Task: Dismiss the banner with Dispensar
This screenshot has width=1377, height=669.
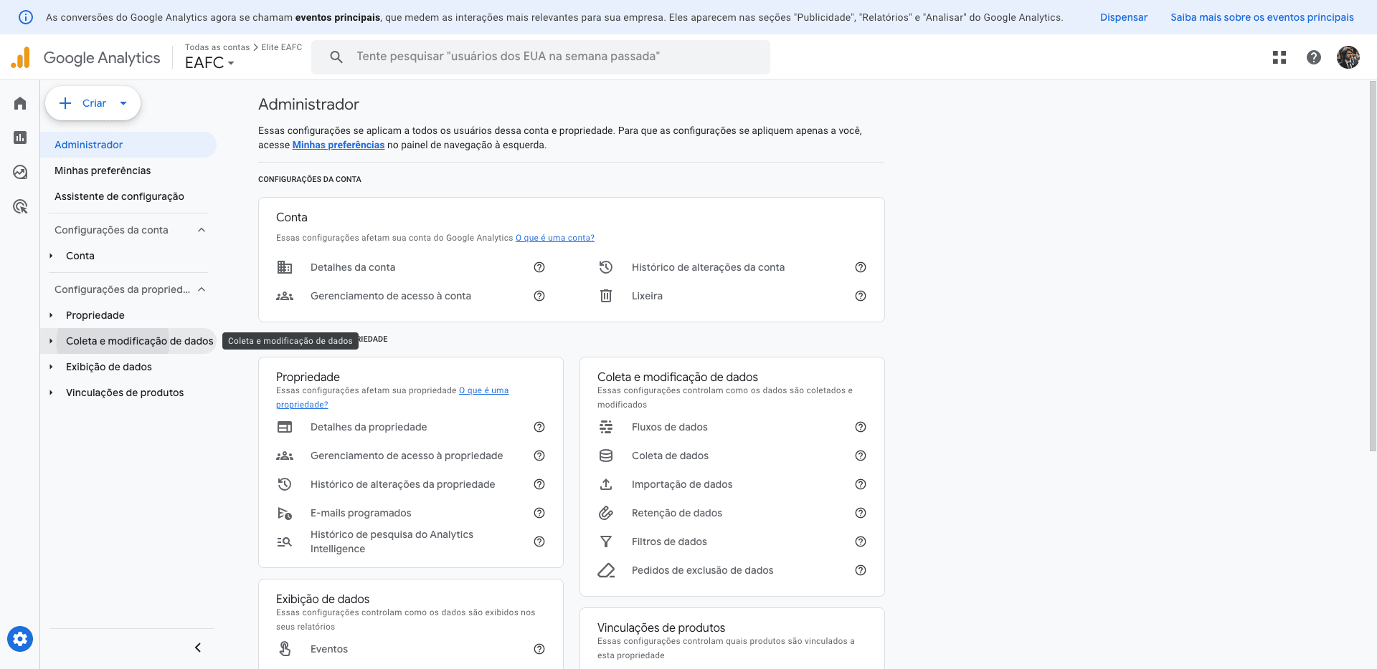Action: (x=1123, y=17)
